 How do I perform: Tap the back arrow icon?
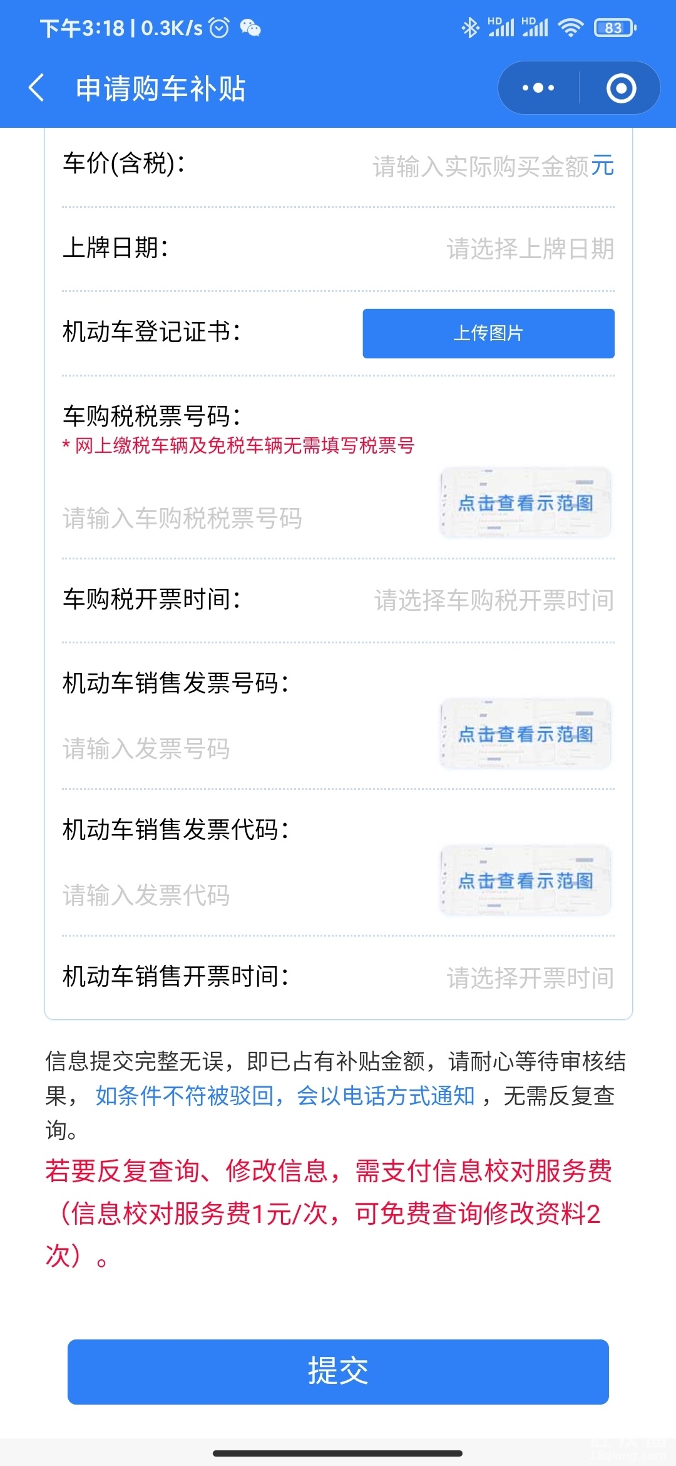click(36, 88)
